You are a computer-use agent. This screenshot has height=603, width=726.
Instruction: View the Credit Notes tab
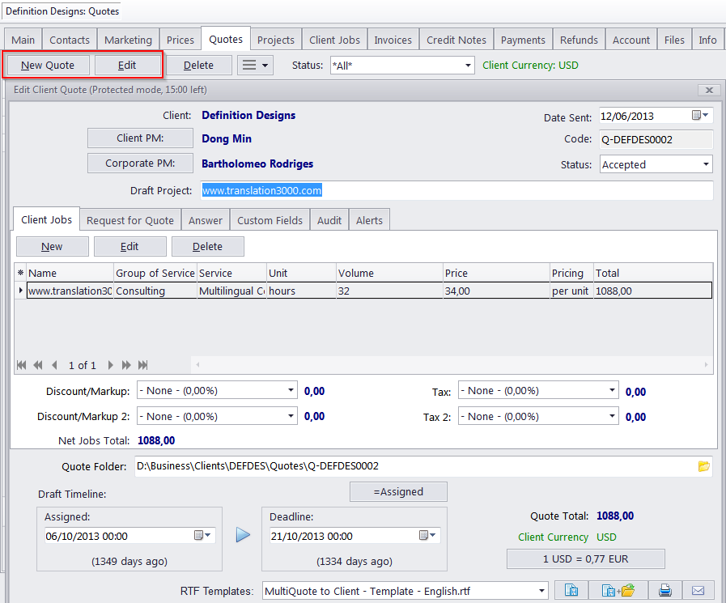coord(456,40)
